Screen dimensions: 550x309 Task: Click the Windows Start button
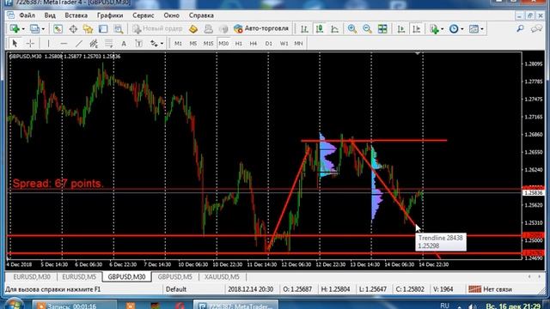[x=14, y=305]
